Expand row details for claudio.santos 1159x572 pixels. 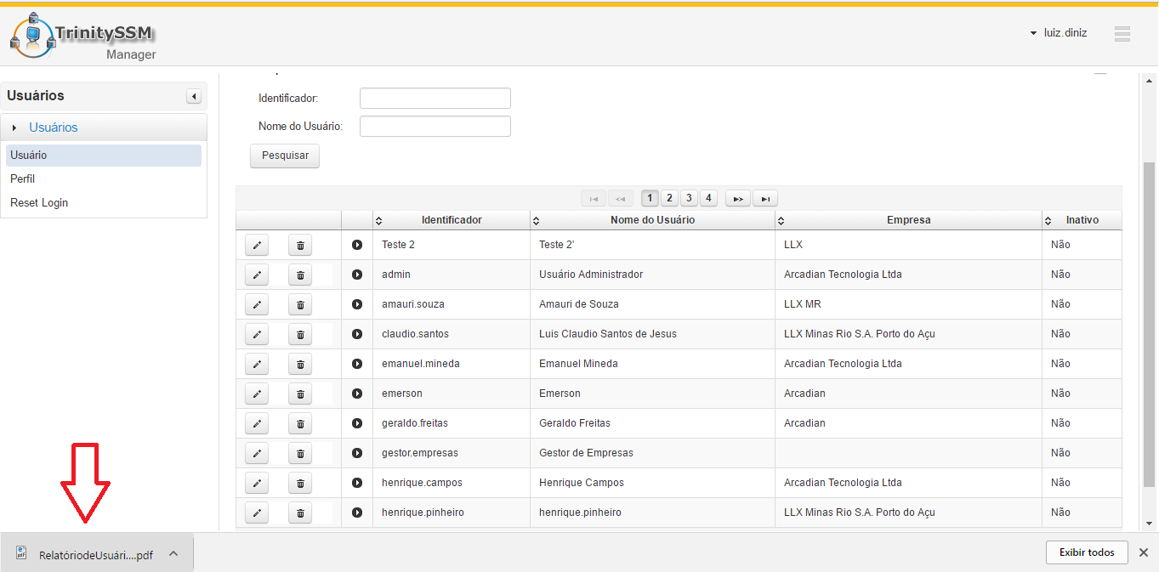point(357,334)
